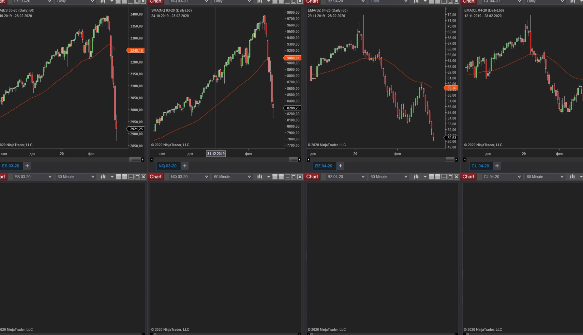Viewport: 583px width, 335px height.
Task: Click red Chart button of BZ 60 Minute window
Action: [312, 177]
